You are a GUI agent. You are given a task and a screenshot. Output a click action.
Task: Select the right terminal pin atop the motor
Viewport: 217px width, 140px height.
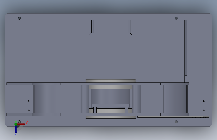point(129,26)
